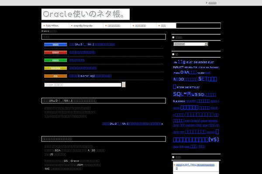
Task: Open the article link beside the green label
Action: 77,60
